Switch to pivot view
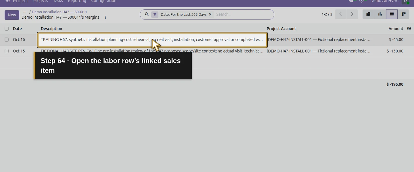414x172 pixels. [x=368, y=14]
